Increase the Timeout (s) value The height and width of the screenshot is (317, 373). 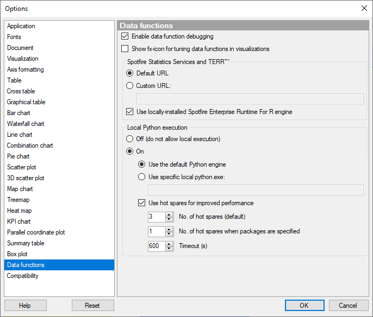(x=169, y=244)
